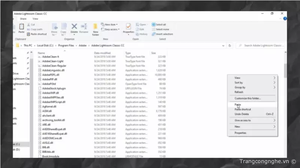Open Properties from the ribbon checkmark icon
The width and height of the screenshot is (300, 168).
click(129, 28)
